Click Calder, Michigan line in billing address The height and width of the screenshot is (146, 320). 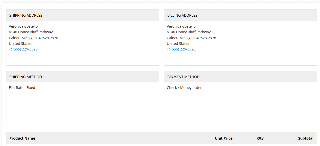tap(191, 38)
